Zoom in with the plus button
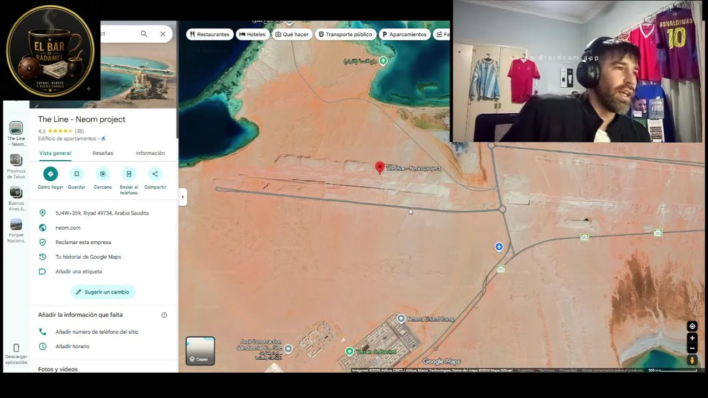Screen dimensions: 708x398 [x=692, y=338]
